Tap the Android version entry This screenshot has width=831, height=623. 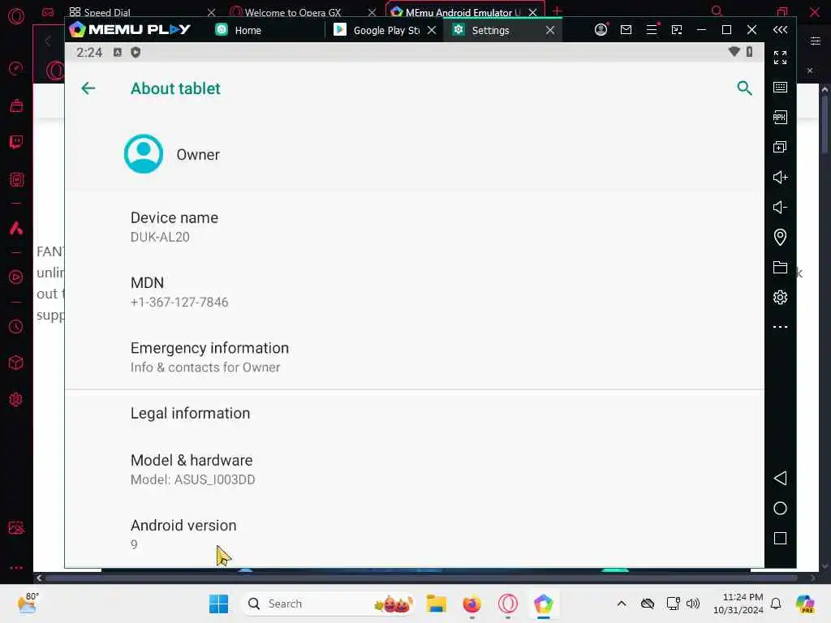[x=415, y=535]
